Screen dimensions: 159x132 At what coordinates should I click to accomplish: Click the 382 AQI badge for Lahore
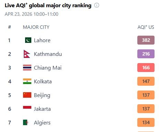[x=146, y=40]
